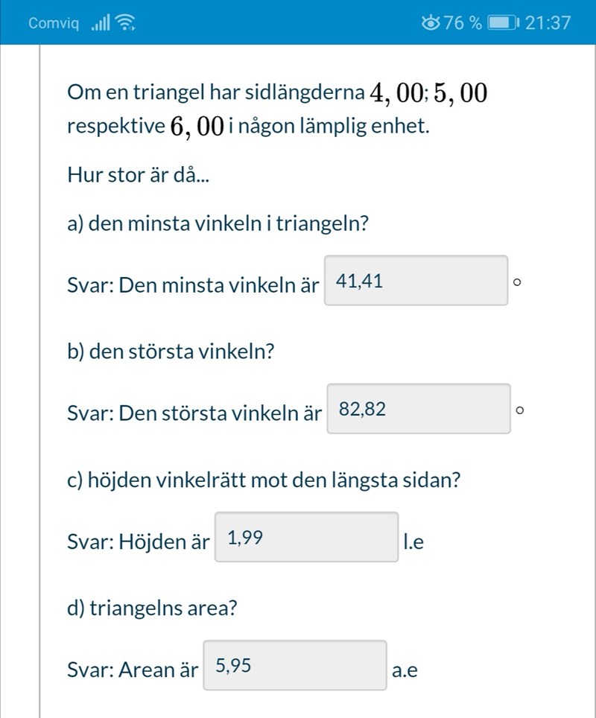Tap the Comviq carrier label
Viewport: 596px width, 718px height.
coord(54,23)
